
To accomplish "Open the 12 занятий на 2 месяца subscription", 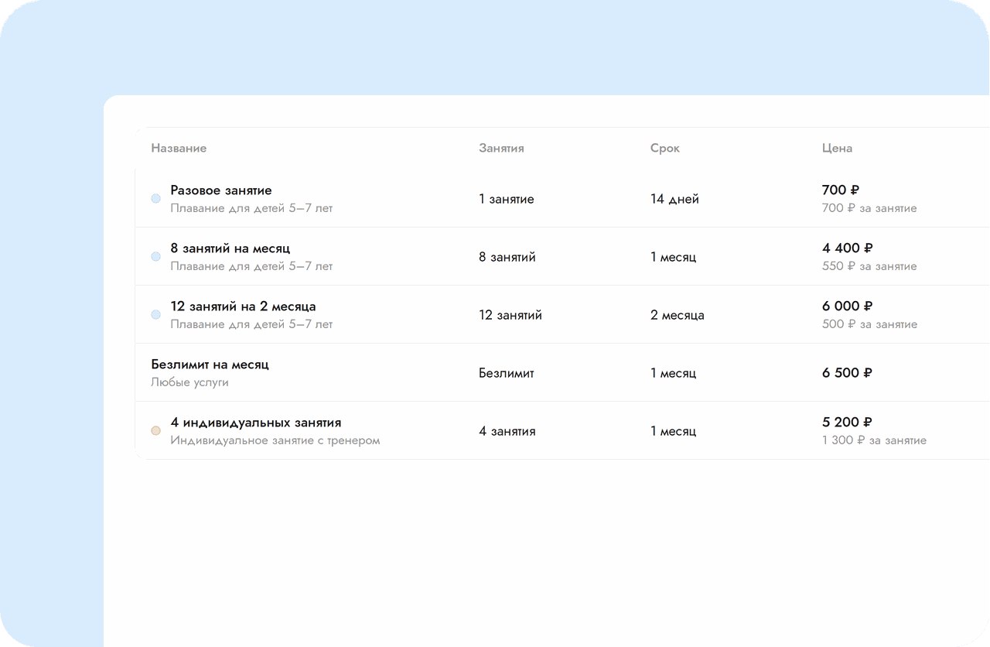I will coord(562,315).
